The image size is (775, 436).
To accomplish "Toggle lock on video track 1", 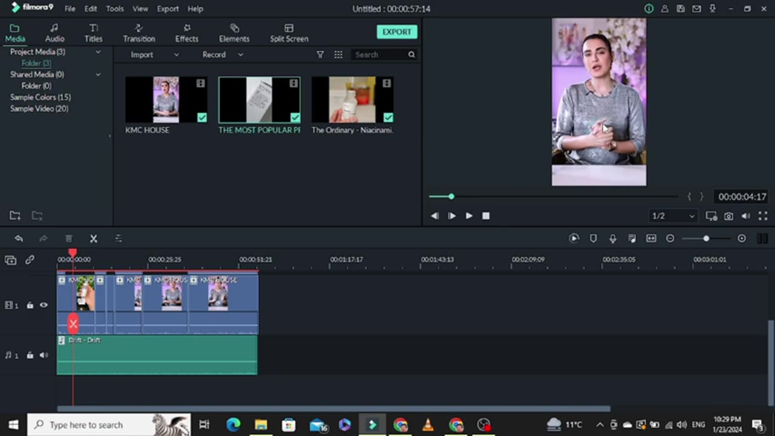I will (30, 305).
